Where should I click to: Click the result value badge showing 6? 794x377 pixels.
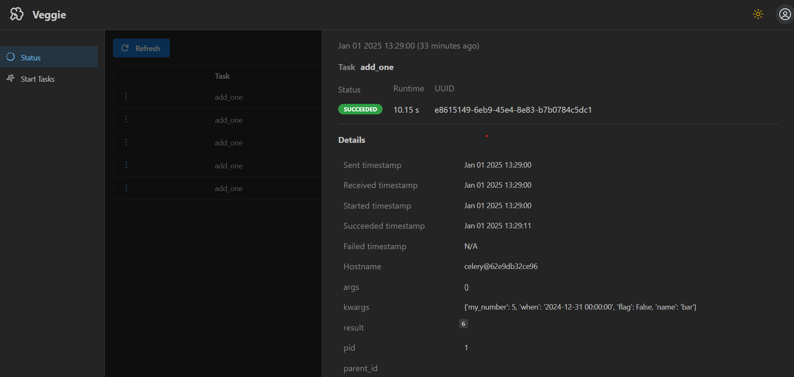[x=463, y=324]
